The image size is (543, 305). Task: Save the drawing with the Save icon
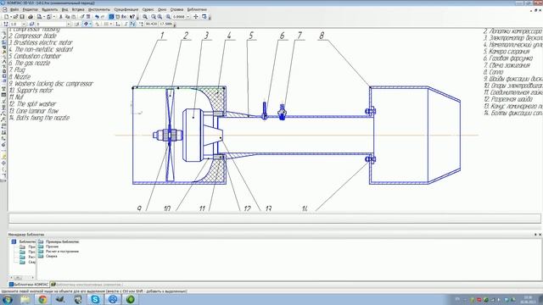(x=22, y=17)
